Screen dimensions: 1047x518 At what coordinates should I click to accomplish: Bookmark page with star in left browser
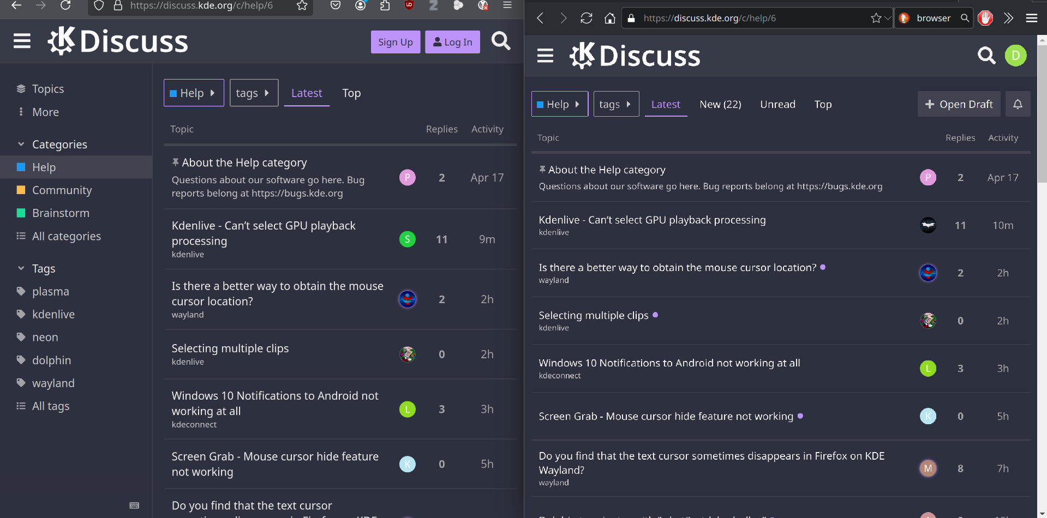click(x=302, y=5)
